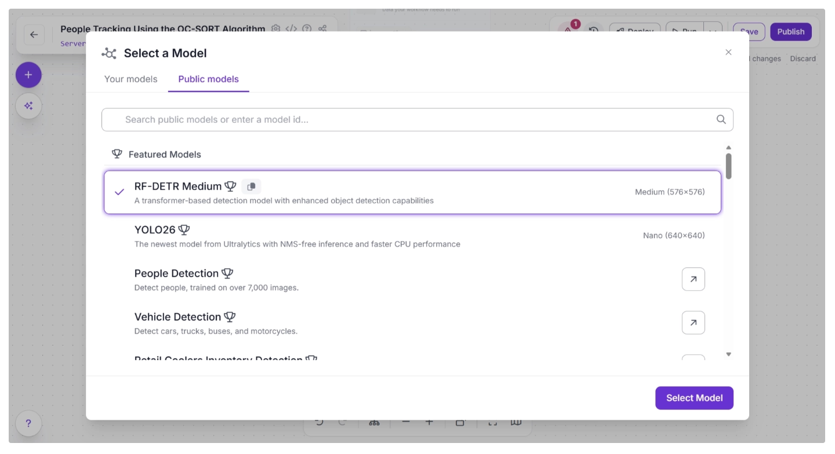Click the YOLO26 description text
Image resolution: width=835 pixels, height=454 pixels.
point(297,244)
